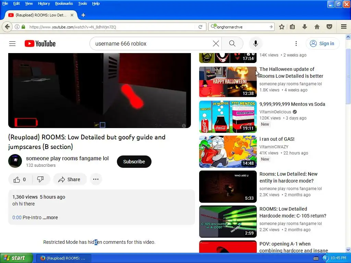The width and height of the screenshot is (351, 263).
Task: Bookmark this page with the star icon
Action: (x=282, y=27)
